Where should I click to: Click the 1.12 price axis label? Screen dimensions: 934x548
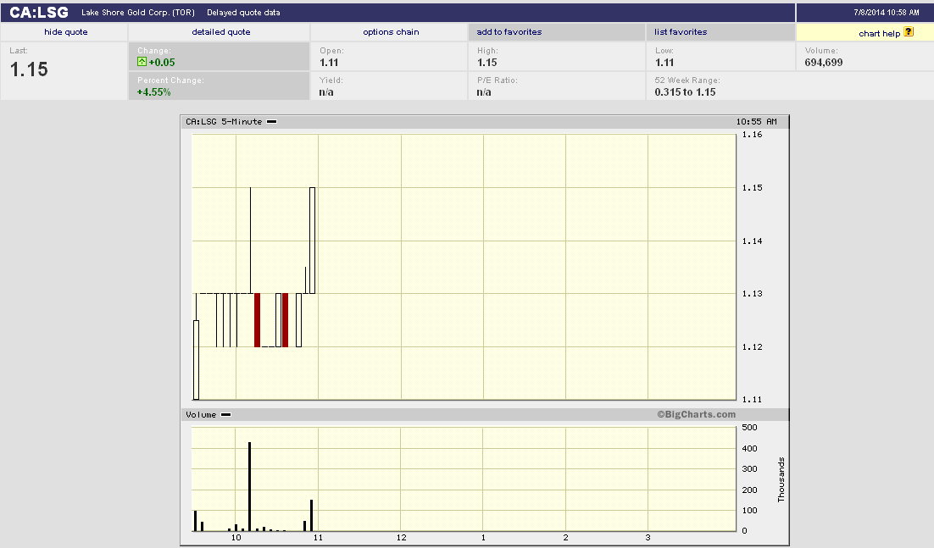(x=752, y=347)
